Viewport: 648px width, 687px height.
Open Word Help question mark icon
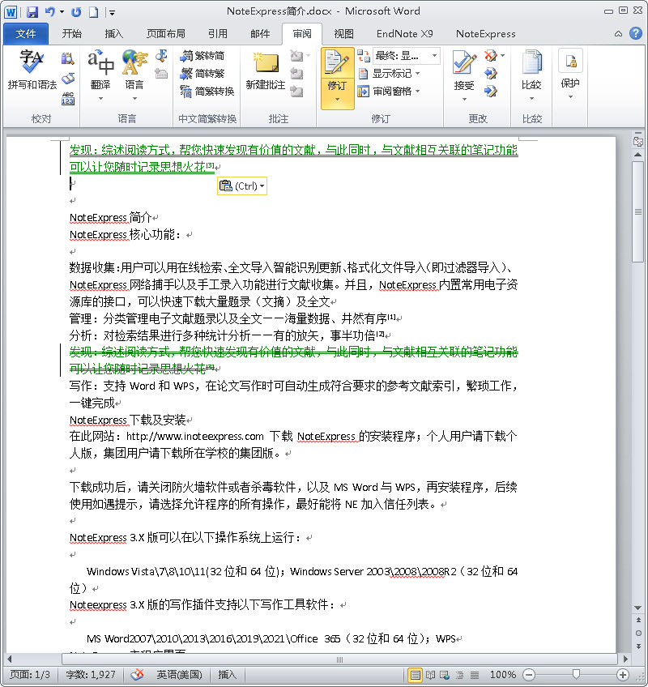tap(635, 33)
